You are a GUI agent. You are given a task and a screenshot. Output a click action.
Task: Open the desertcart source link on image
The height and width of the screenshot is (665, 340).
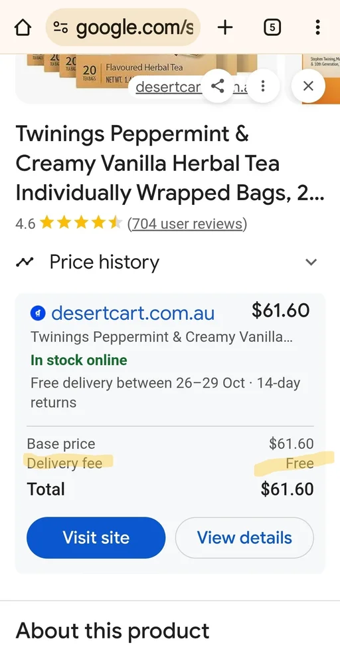coord(169,87)
